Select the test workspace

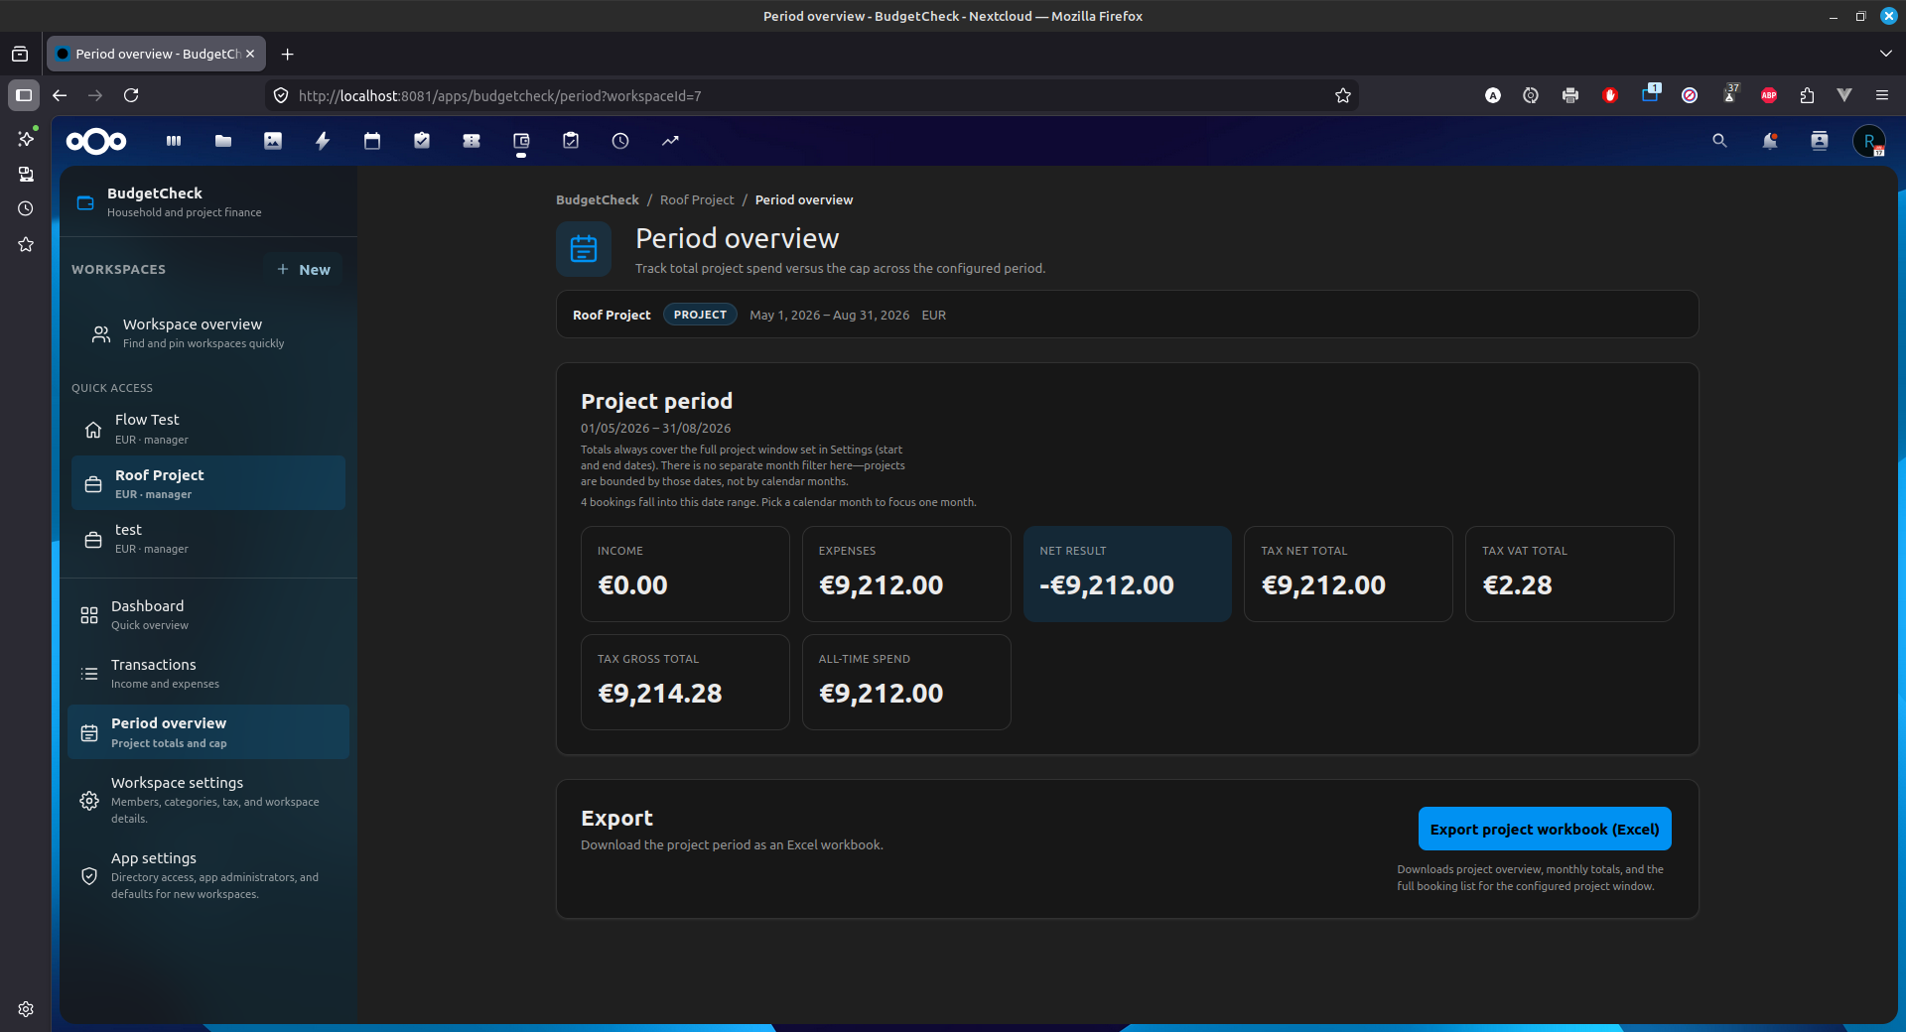[x=208, y=538]
